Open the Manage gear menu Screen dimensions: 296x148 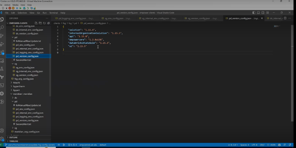click(x=2, y=139)
